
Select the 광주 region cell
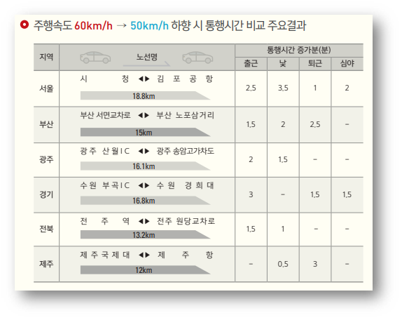pyautogui.click(x=46, y=159)
